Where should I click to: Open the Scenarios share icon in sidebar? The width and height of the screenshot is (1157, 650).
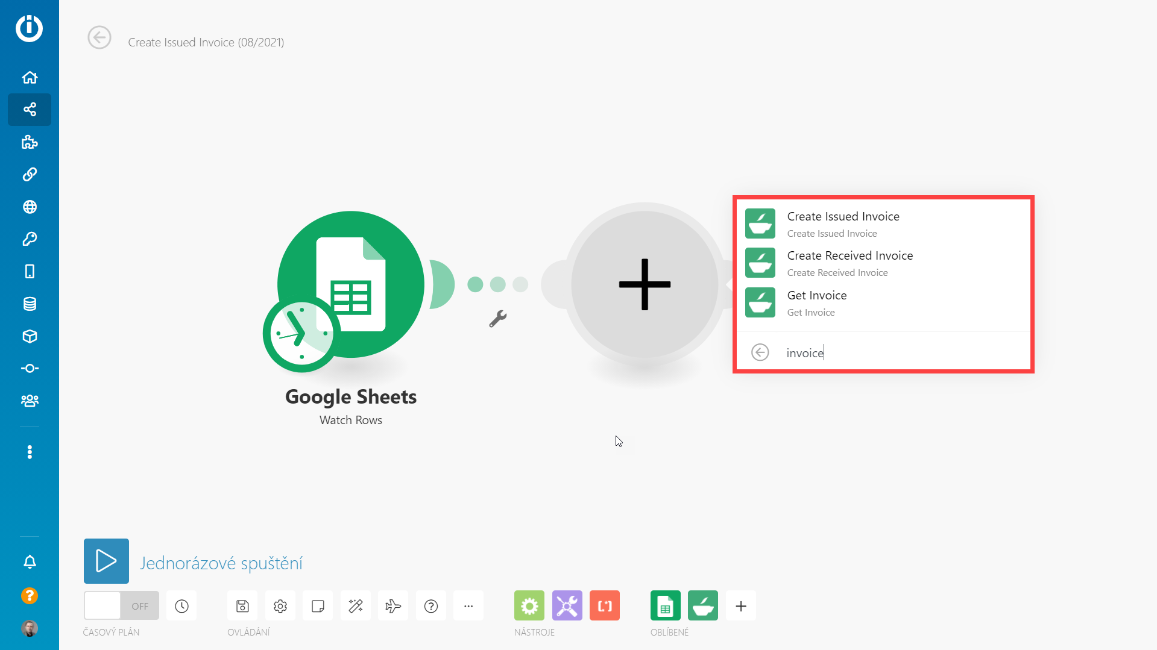pos(30,110)
